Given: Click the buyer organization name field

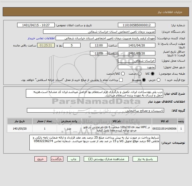Looking at the screenshot, I should coord(99,32).
